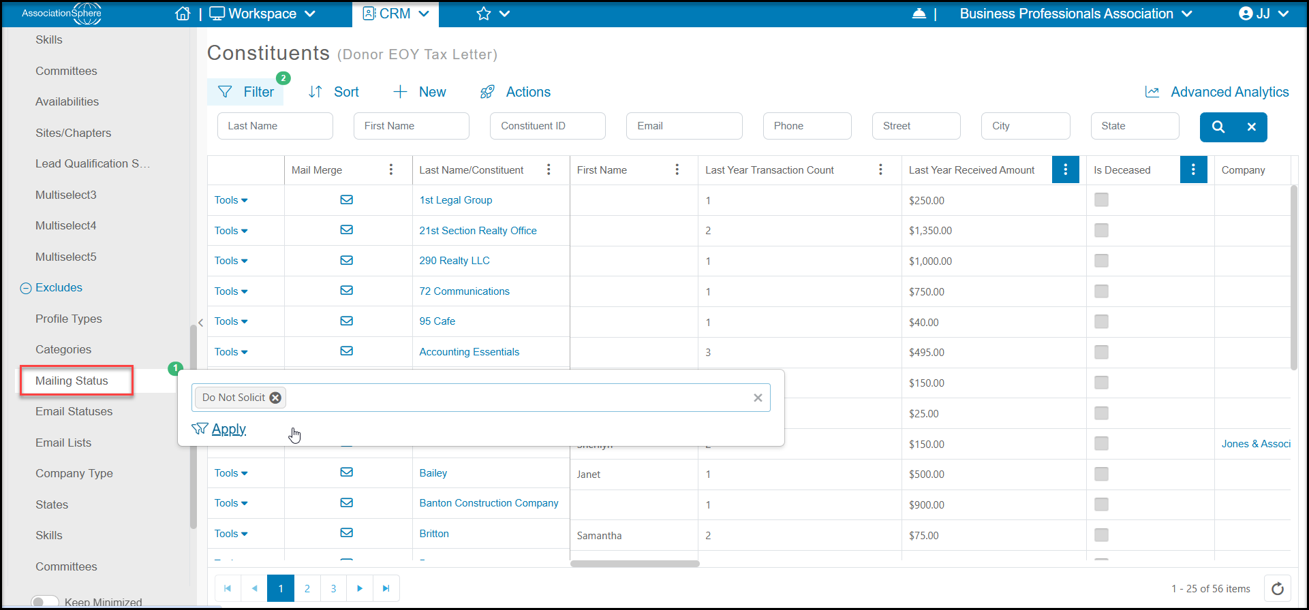Open column menu for Mail Merge

(391, 170)
